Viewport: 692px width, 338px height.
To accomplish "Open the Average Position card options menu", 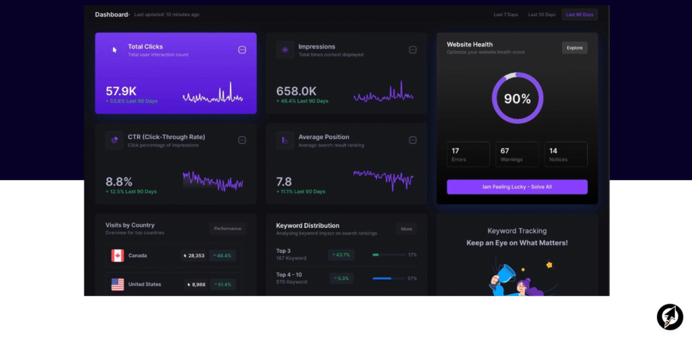I will tap(412, 140).
